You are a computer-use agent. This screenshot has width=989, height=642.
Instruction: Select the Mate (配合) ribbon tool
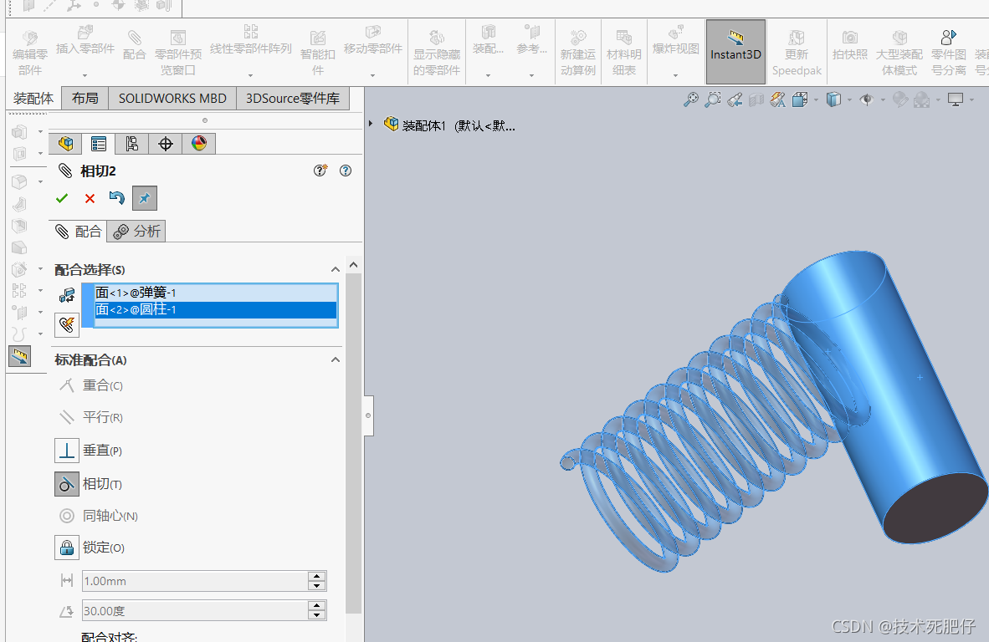pyautogui.click(x=134, y=45)
